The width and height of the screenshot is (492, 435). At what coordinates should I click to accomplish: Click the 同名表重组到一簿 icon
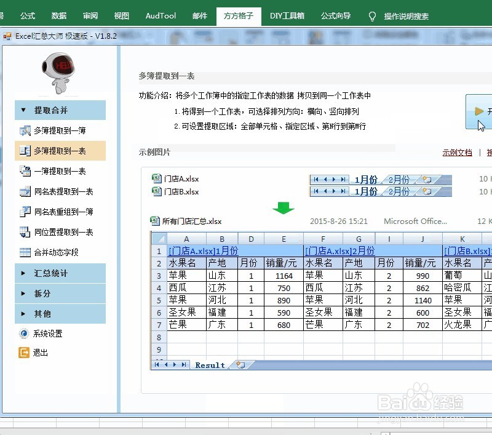click(25, 212)
